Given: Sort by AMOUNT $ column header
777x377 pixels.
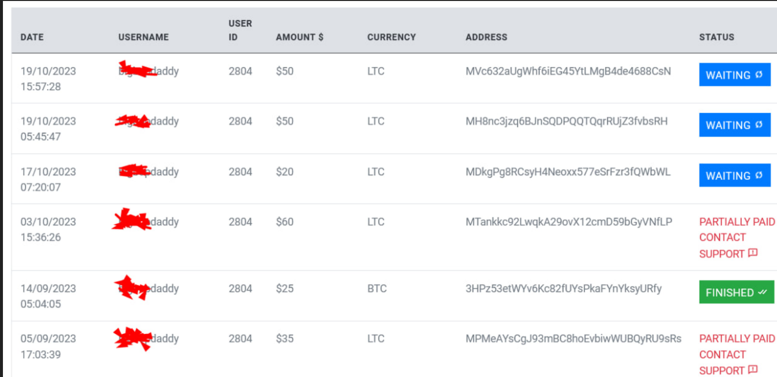Looking at the screenshot, I should (x=300, y=37).
